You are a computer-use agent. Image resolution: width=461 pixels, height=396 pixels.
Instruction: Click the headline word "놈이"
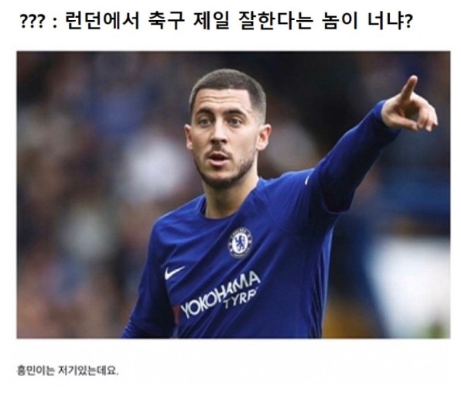[x=340, y=21]
